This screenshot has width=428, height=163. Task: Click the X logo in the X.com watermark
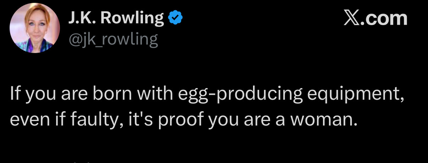click(x=352, y=18)
